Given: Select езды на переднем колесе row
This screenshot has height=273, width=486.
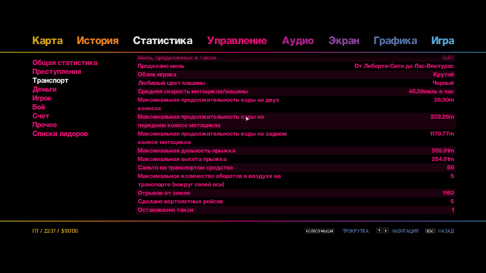Looking at the screenshot, I should pyautogui.click(x=296, y=121).
